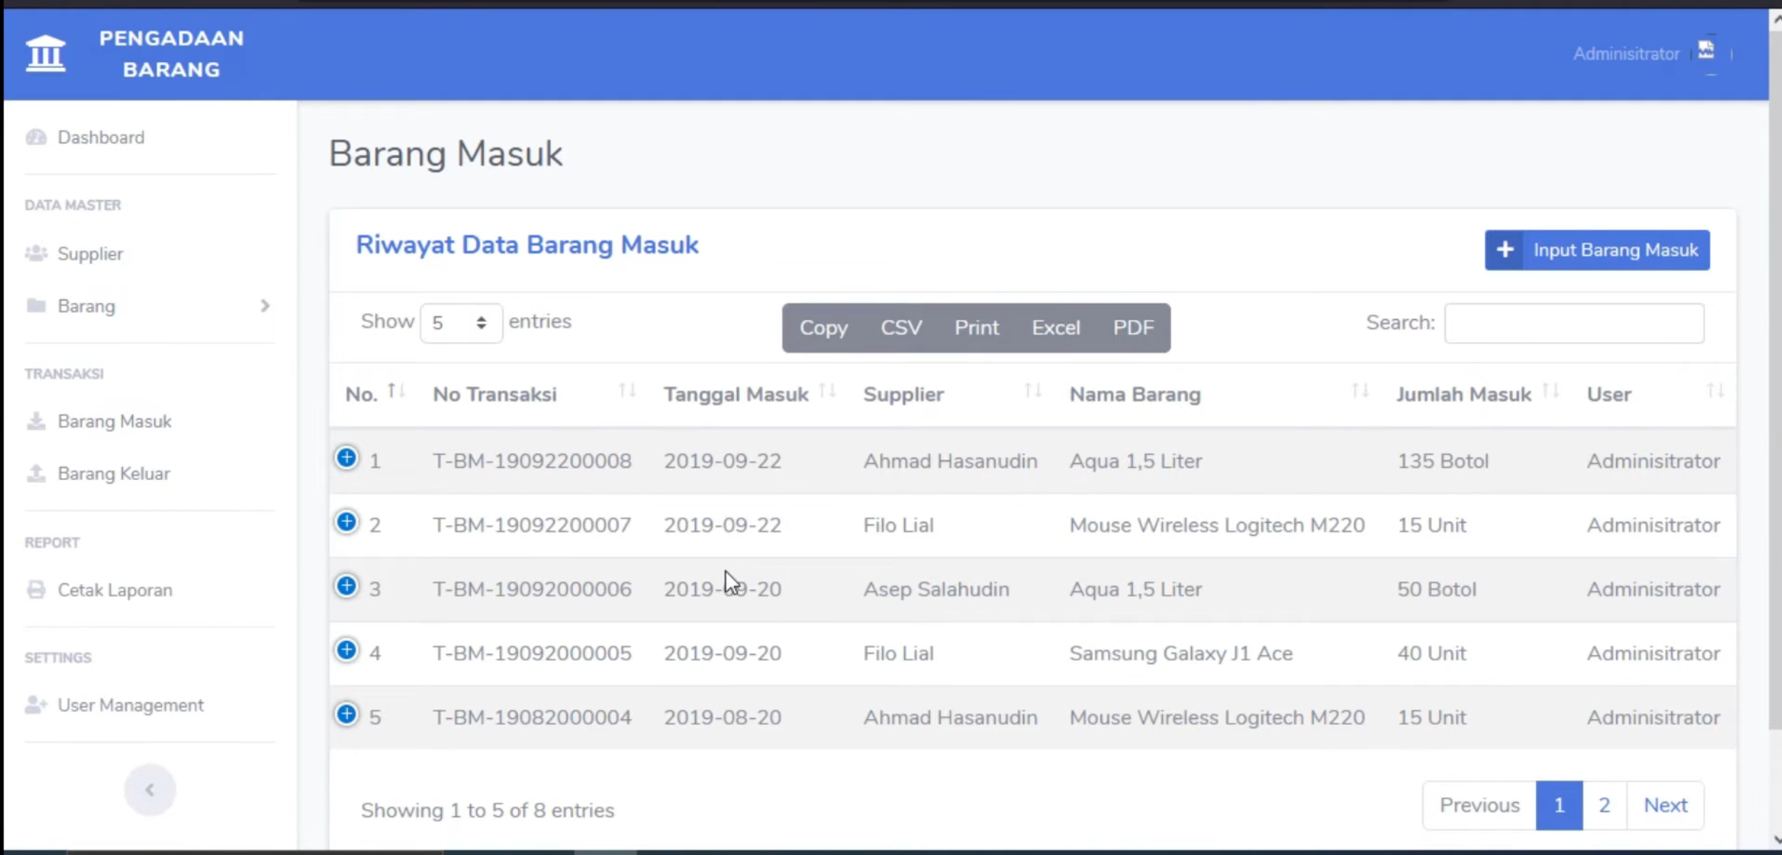This screenshot has width=1782, height=855.
Task: Click transaction T-BM-19092200008 cell
Action: tap(532, 461)
